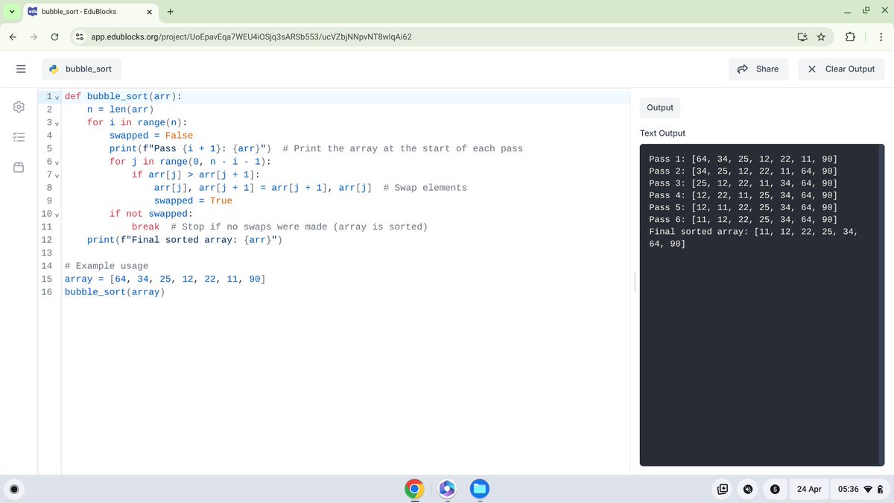This screenshot has width=894, height=503.
Task: Collapse code fold at line 6
Action: tap(57, 162)
